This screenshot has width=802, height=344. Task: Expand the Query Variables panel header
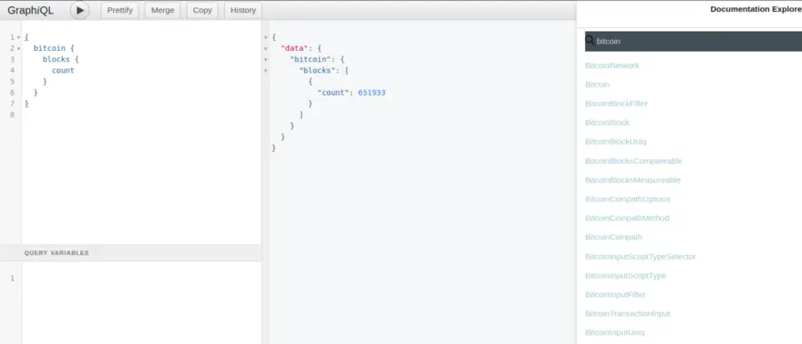(x=130, y=253)
